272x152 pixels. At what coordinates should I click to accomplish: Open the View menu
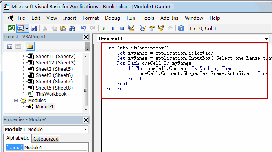51,18
